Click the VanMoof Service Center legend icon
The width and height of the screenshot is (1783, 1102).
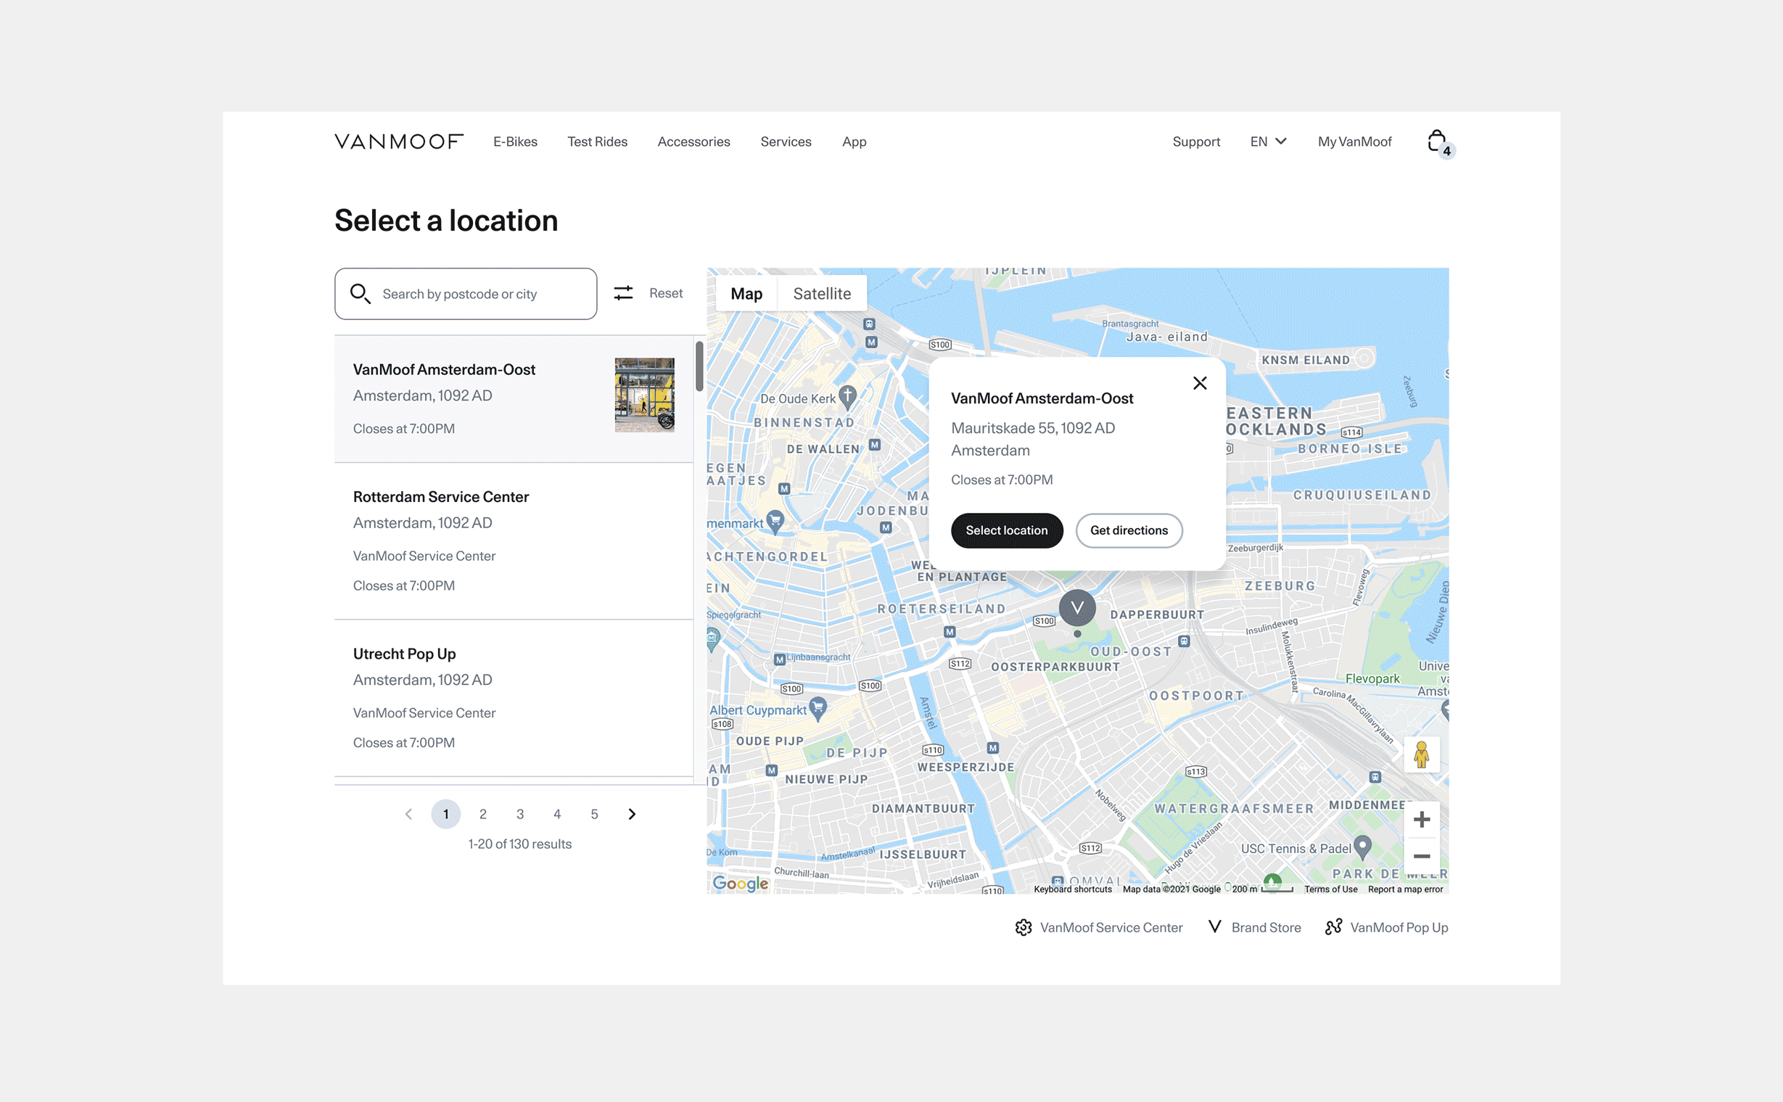coord(1023,927)
